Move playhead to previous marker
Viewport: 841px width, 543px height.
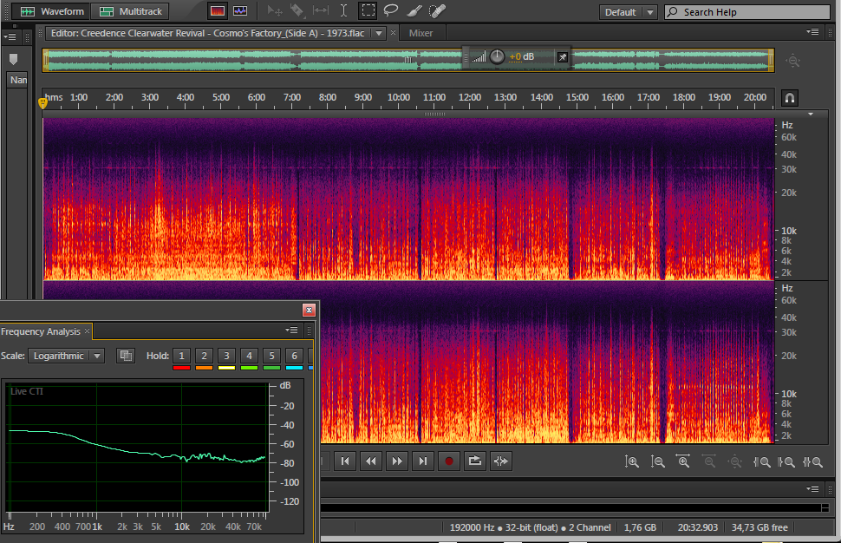345,461
